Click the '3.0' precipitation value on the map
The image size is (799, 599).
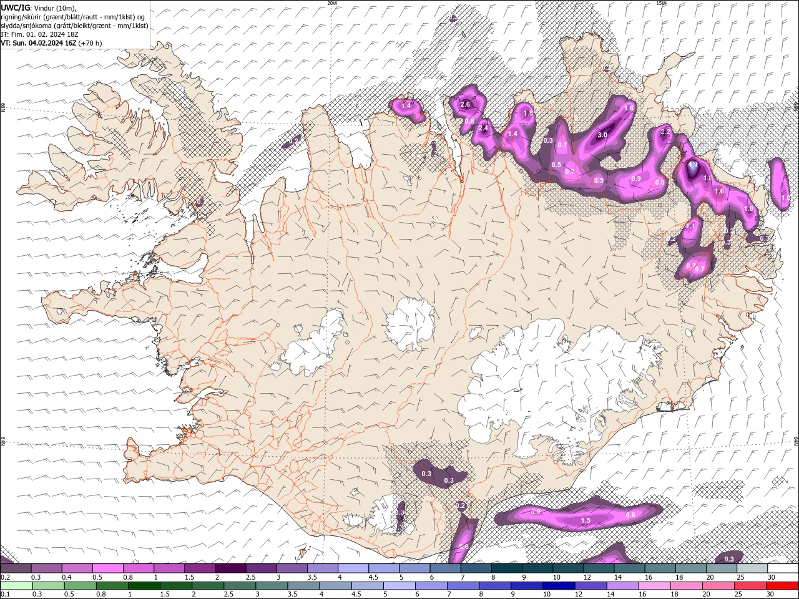(x=602, y=135)
